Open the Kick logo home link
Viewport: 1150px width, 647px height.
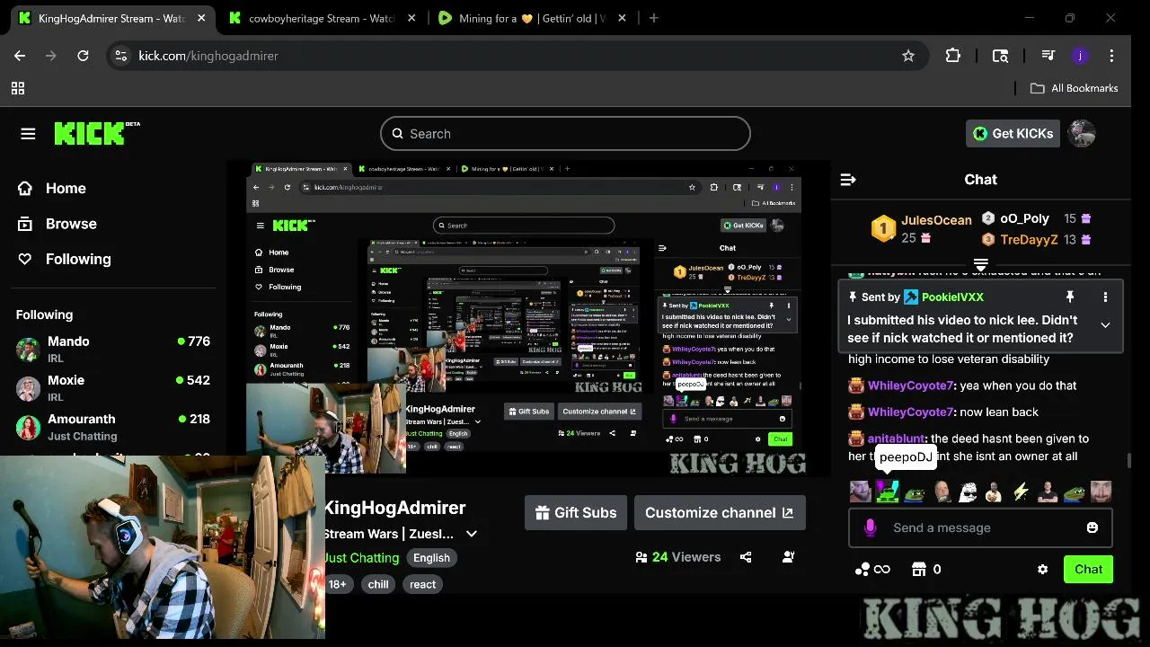click(x=97, y=133)
